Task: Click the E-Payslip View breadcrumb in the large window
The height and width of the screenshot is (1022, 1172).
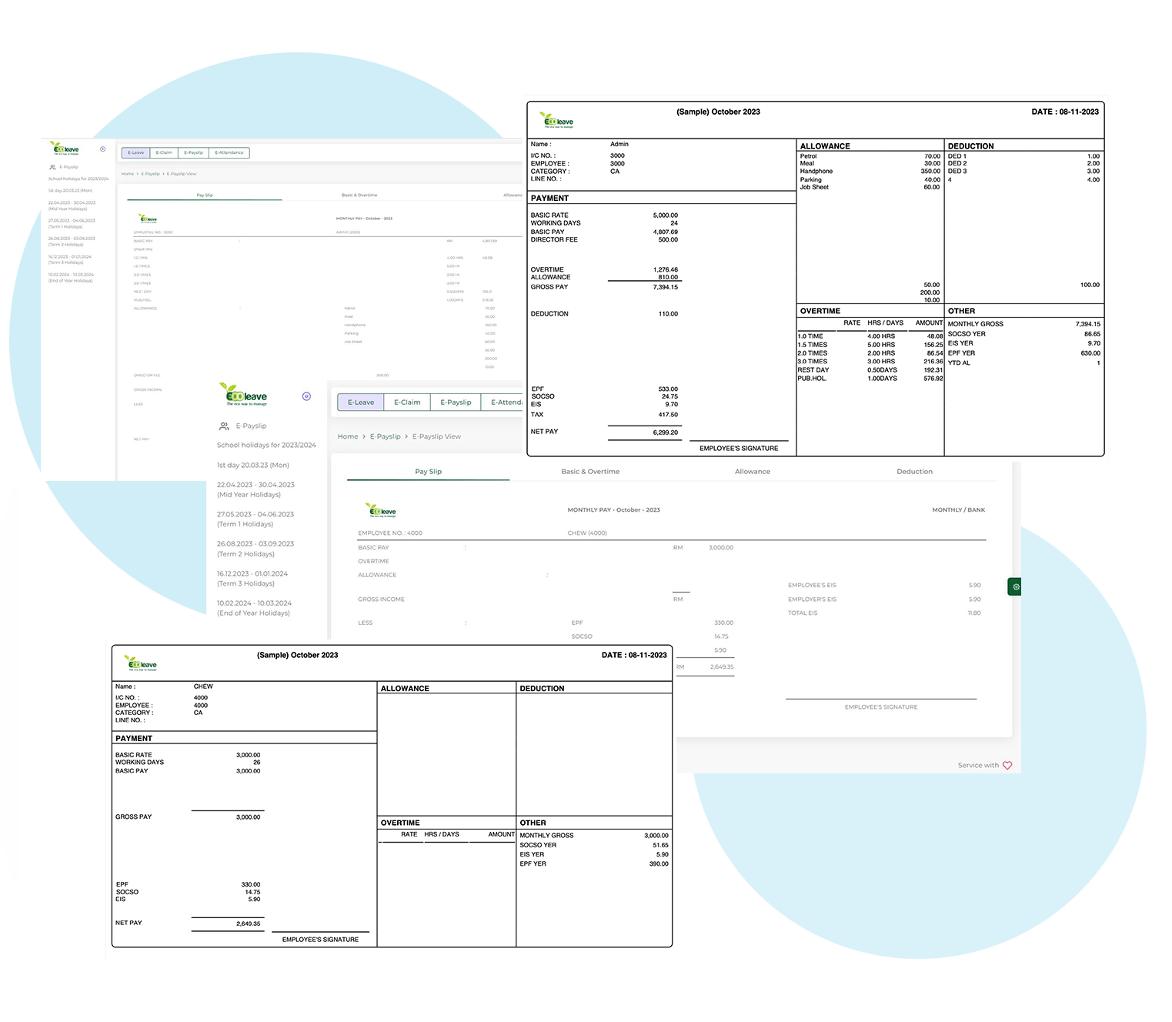Action: tap(436, 436)
